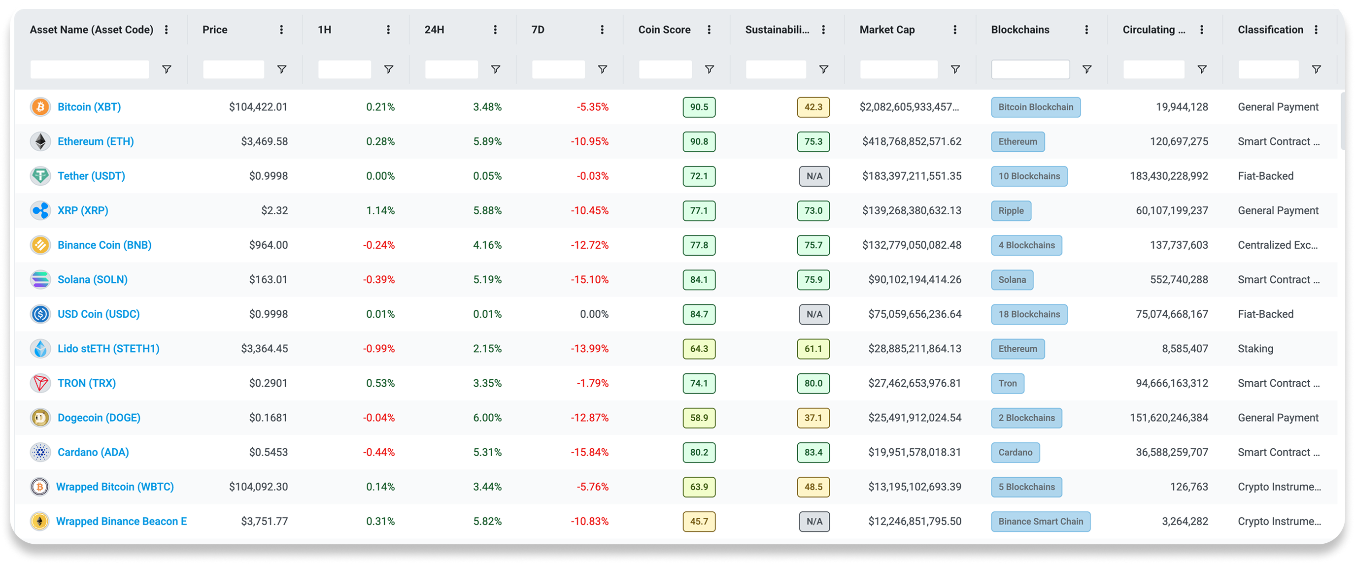Click the Asset Name filter funnel icon
The image size is (1355, 564).
pos(167,69)
